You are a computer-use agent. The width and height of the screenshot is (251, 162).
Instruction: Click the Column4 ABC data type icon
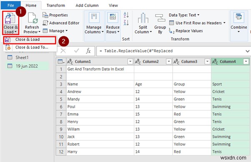[x=215, y=62]
